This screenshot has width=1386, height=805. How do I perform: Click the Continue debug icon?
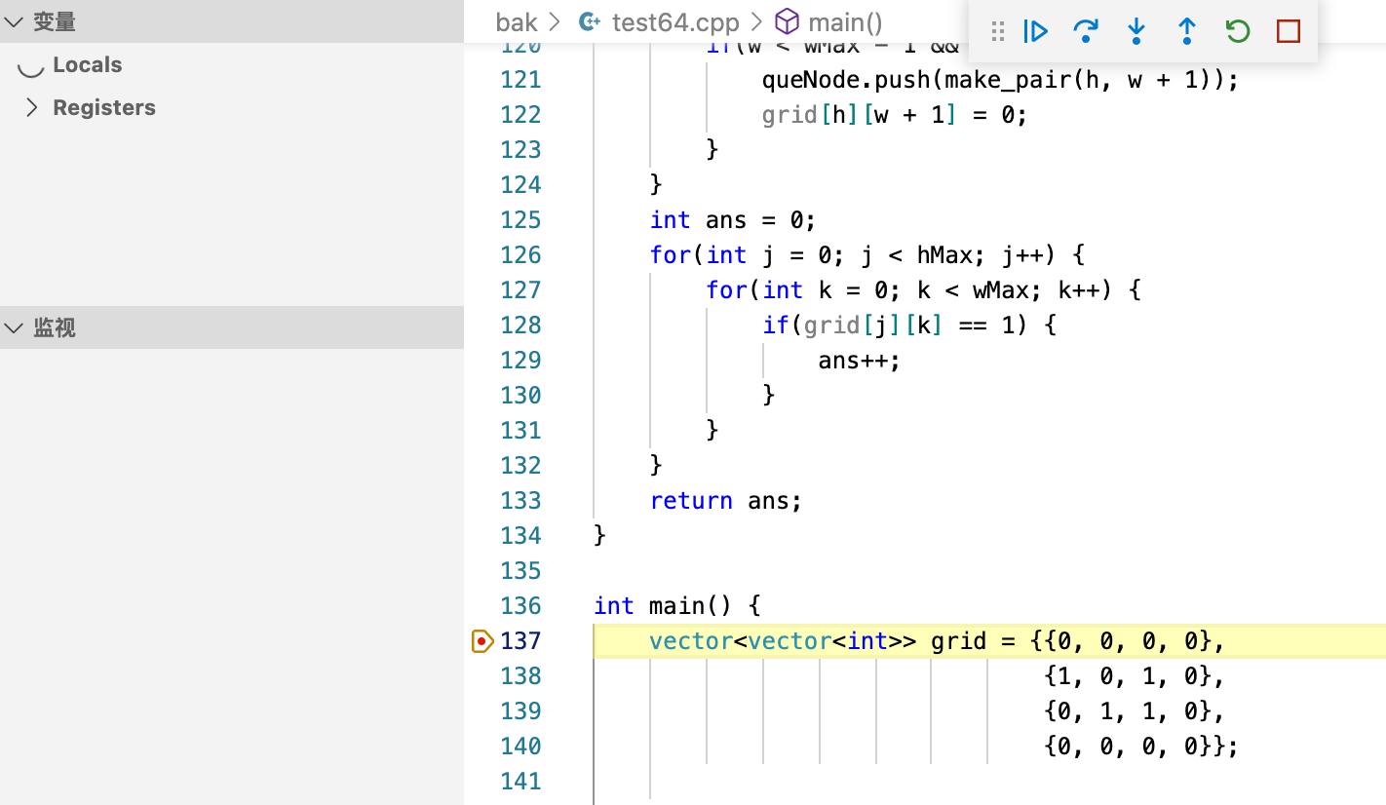pos(1035,31)
